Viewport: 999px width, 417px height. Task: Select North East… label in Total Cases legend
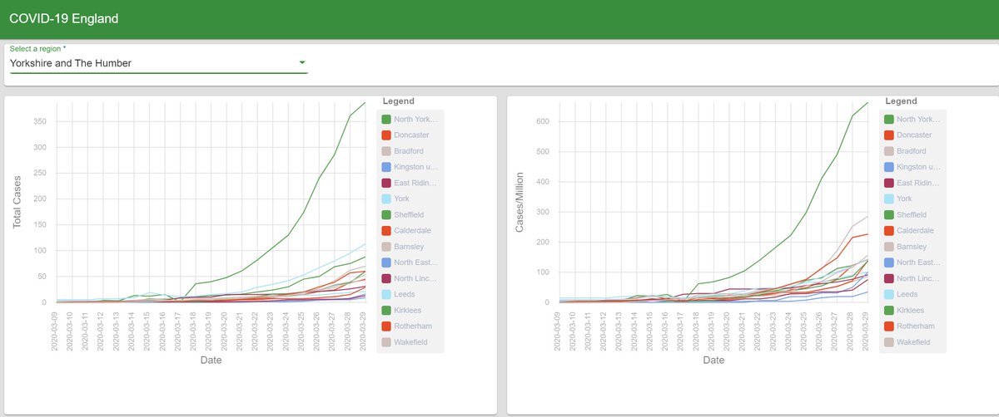click(415, 262)
